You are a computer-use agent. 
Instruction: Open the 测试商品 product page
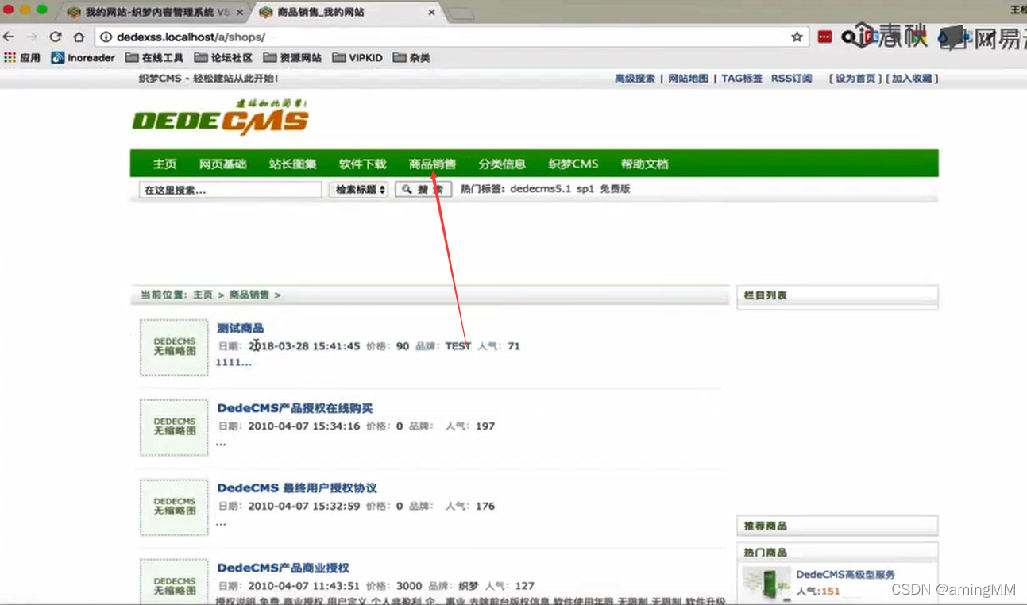pyautogui.click(x=241, y=327)
